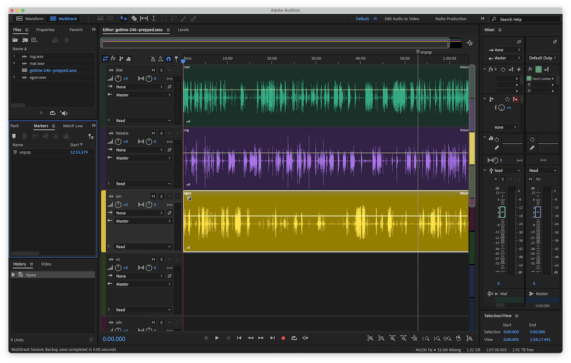The width and height of the screenshot is (571, 363).
Task: Expand more workspaces chevron
Action: point(482,19)
